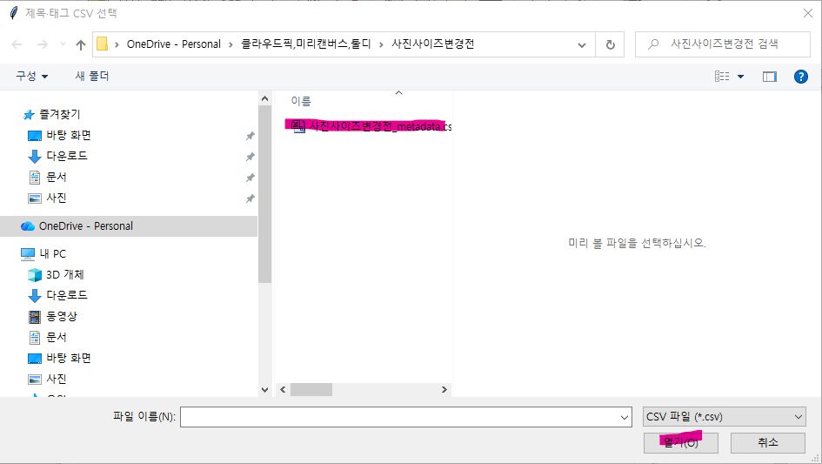
Task: Expand the 파일 이름 dropdown arrow
Action: coord(625,417)
